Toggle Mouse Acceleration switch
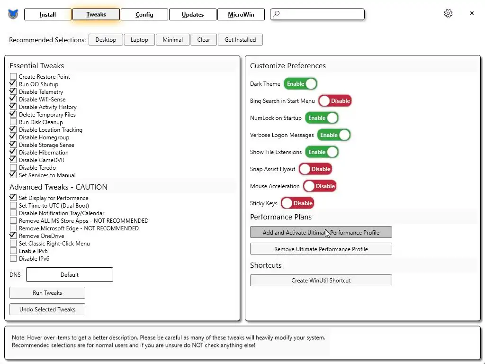The image size is (485, 364). (x=320, y=186)
